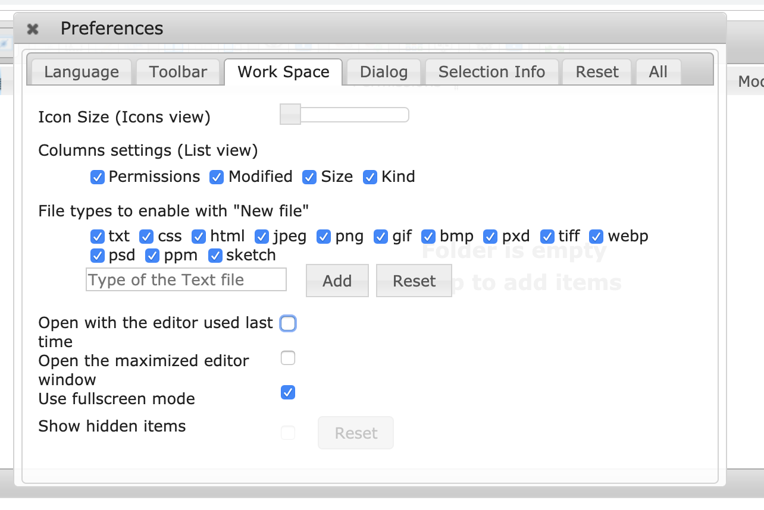Click the text file type input field
Image resolution: width=764 pixels, height=510 pixels.
[x=186, y=279]
